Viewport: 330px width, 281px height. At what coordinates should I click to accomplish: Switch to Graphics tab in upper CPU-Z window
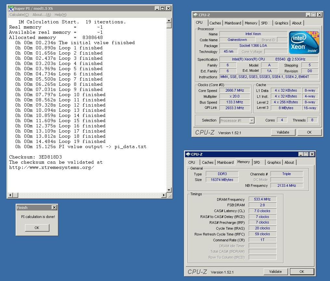pyautogui.click(x=281, y=23)
